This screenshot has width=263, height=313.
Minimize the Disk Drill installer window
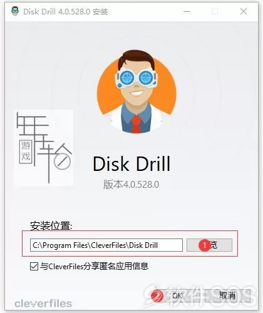pyautogui.click(x=187, y=11)
